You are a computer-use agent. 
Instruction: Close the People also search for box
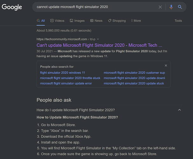pos(166,66)
